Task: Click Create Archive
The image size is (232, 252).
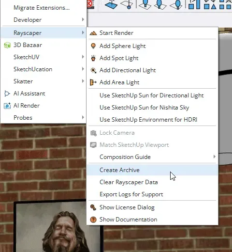Action: pos(152,170)
